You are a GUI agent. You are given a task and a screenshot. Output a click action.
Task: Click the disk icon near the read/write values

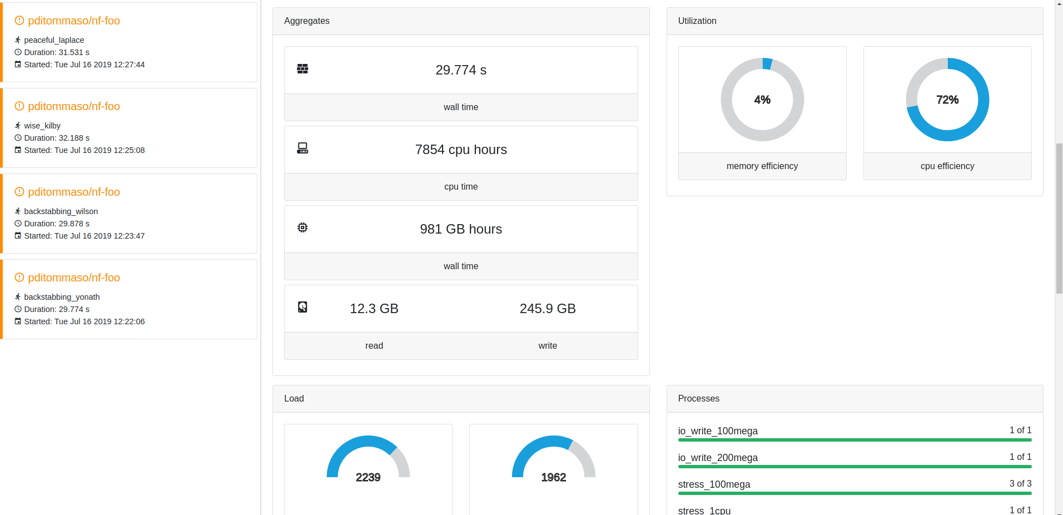coord(302,308)
